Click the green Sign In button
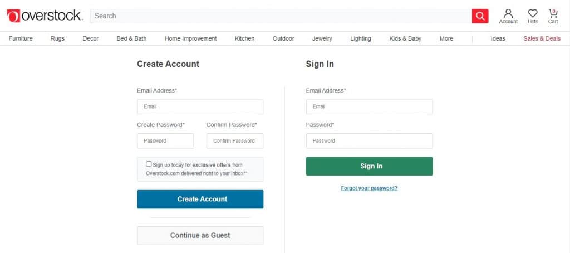 370,167
